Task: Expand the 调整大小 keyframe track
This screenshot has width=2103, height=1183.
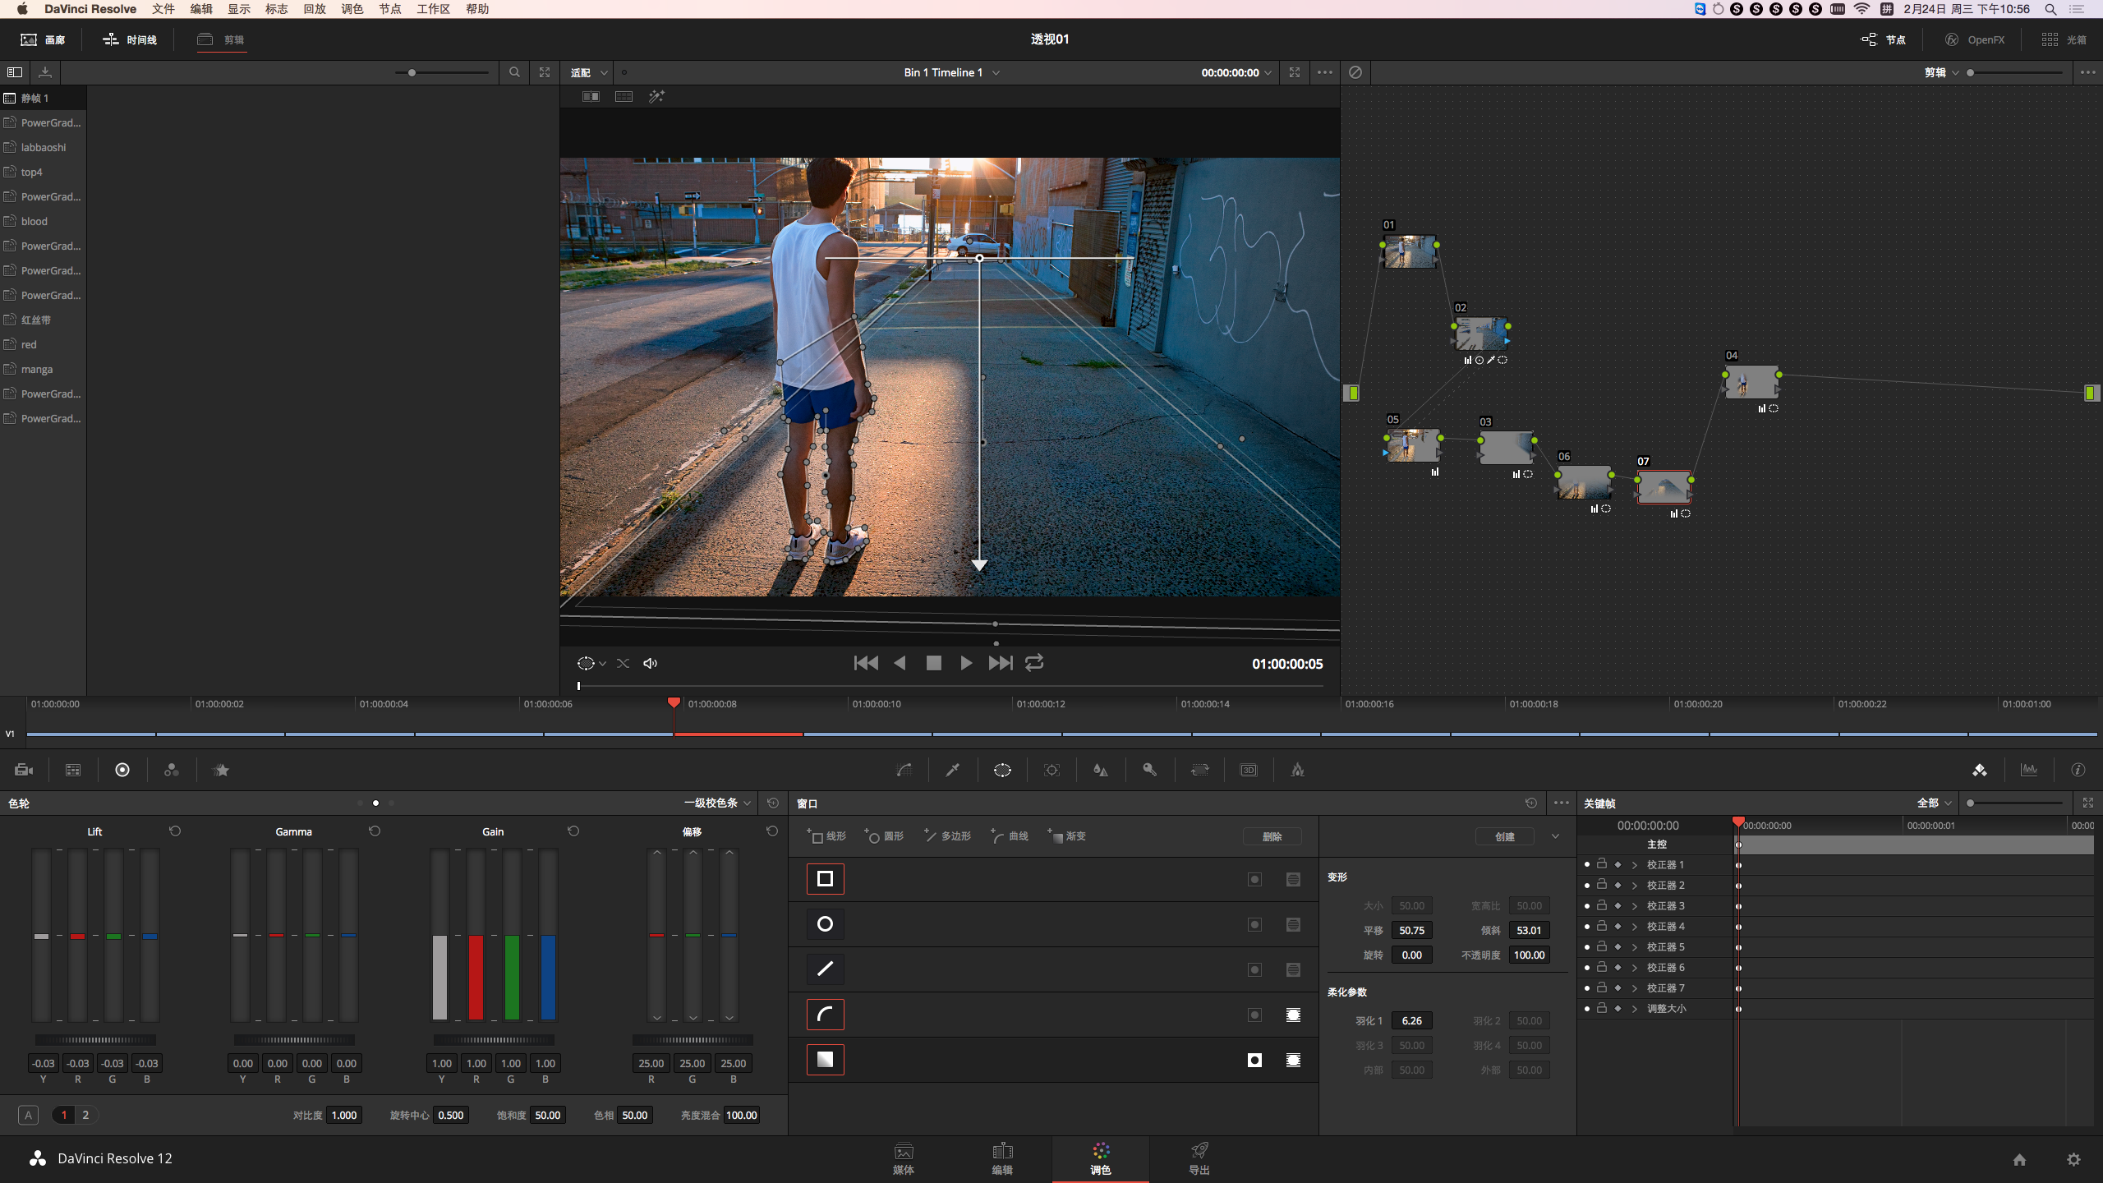Action: [x=1634, y=1008]
